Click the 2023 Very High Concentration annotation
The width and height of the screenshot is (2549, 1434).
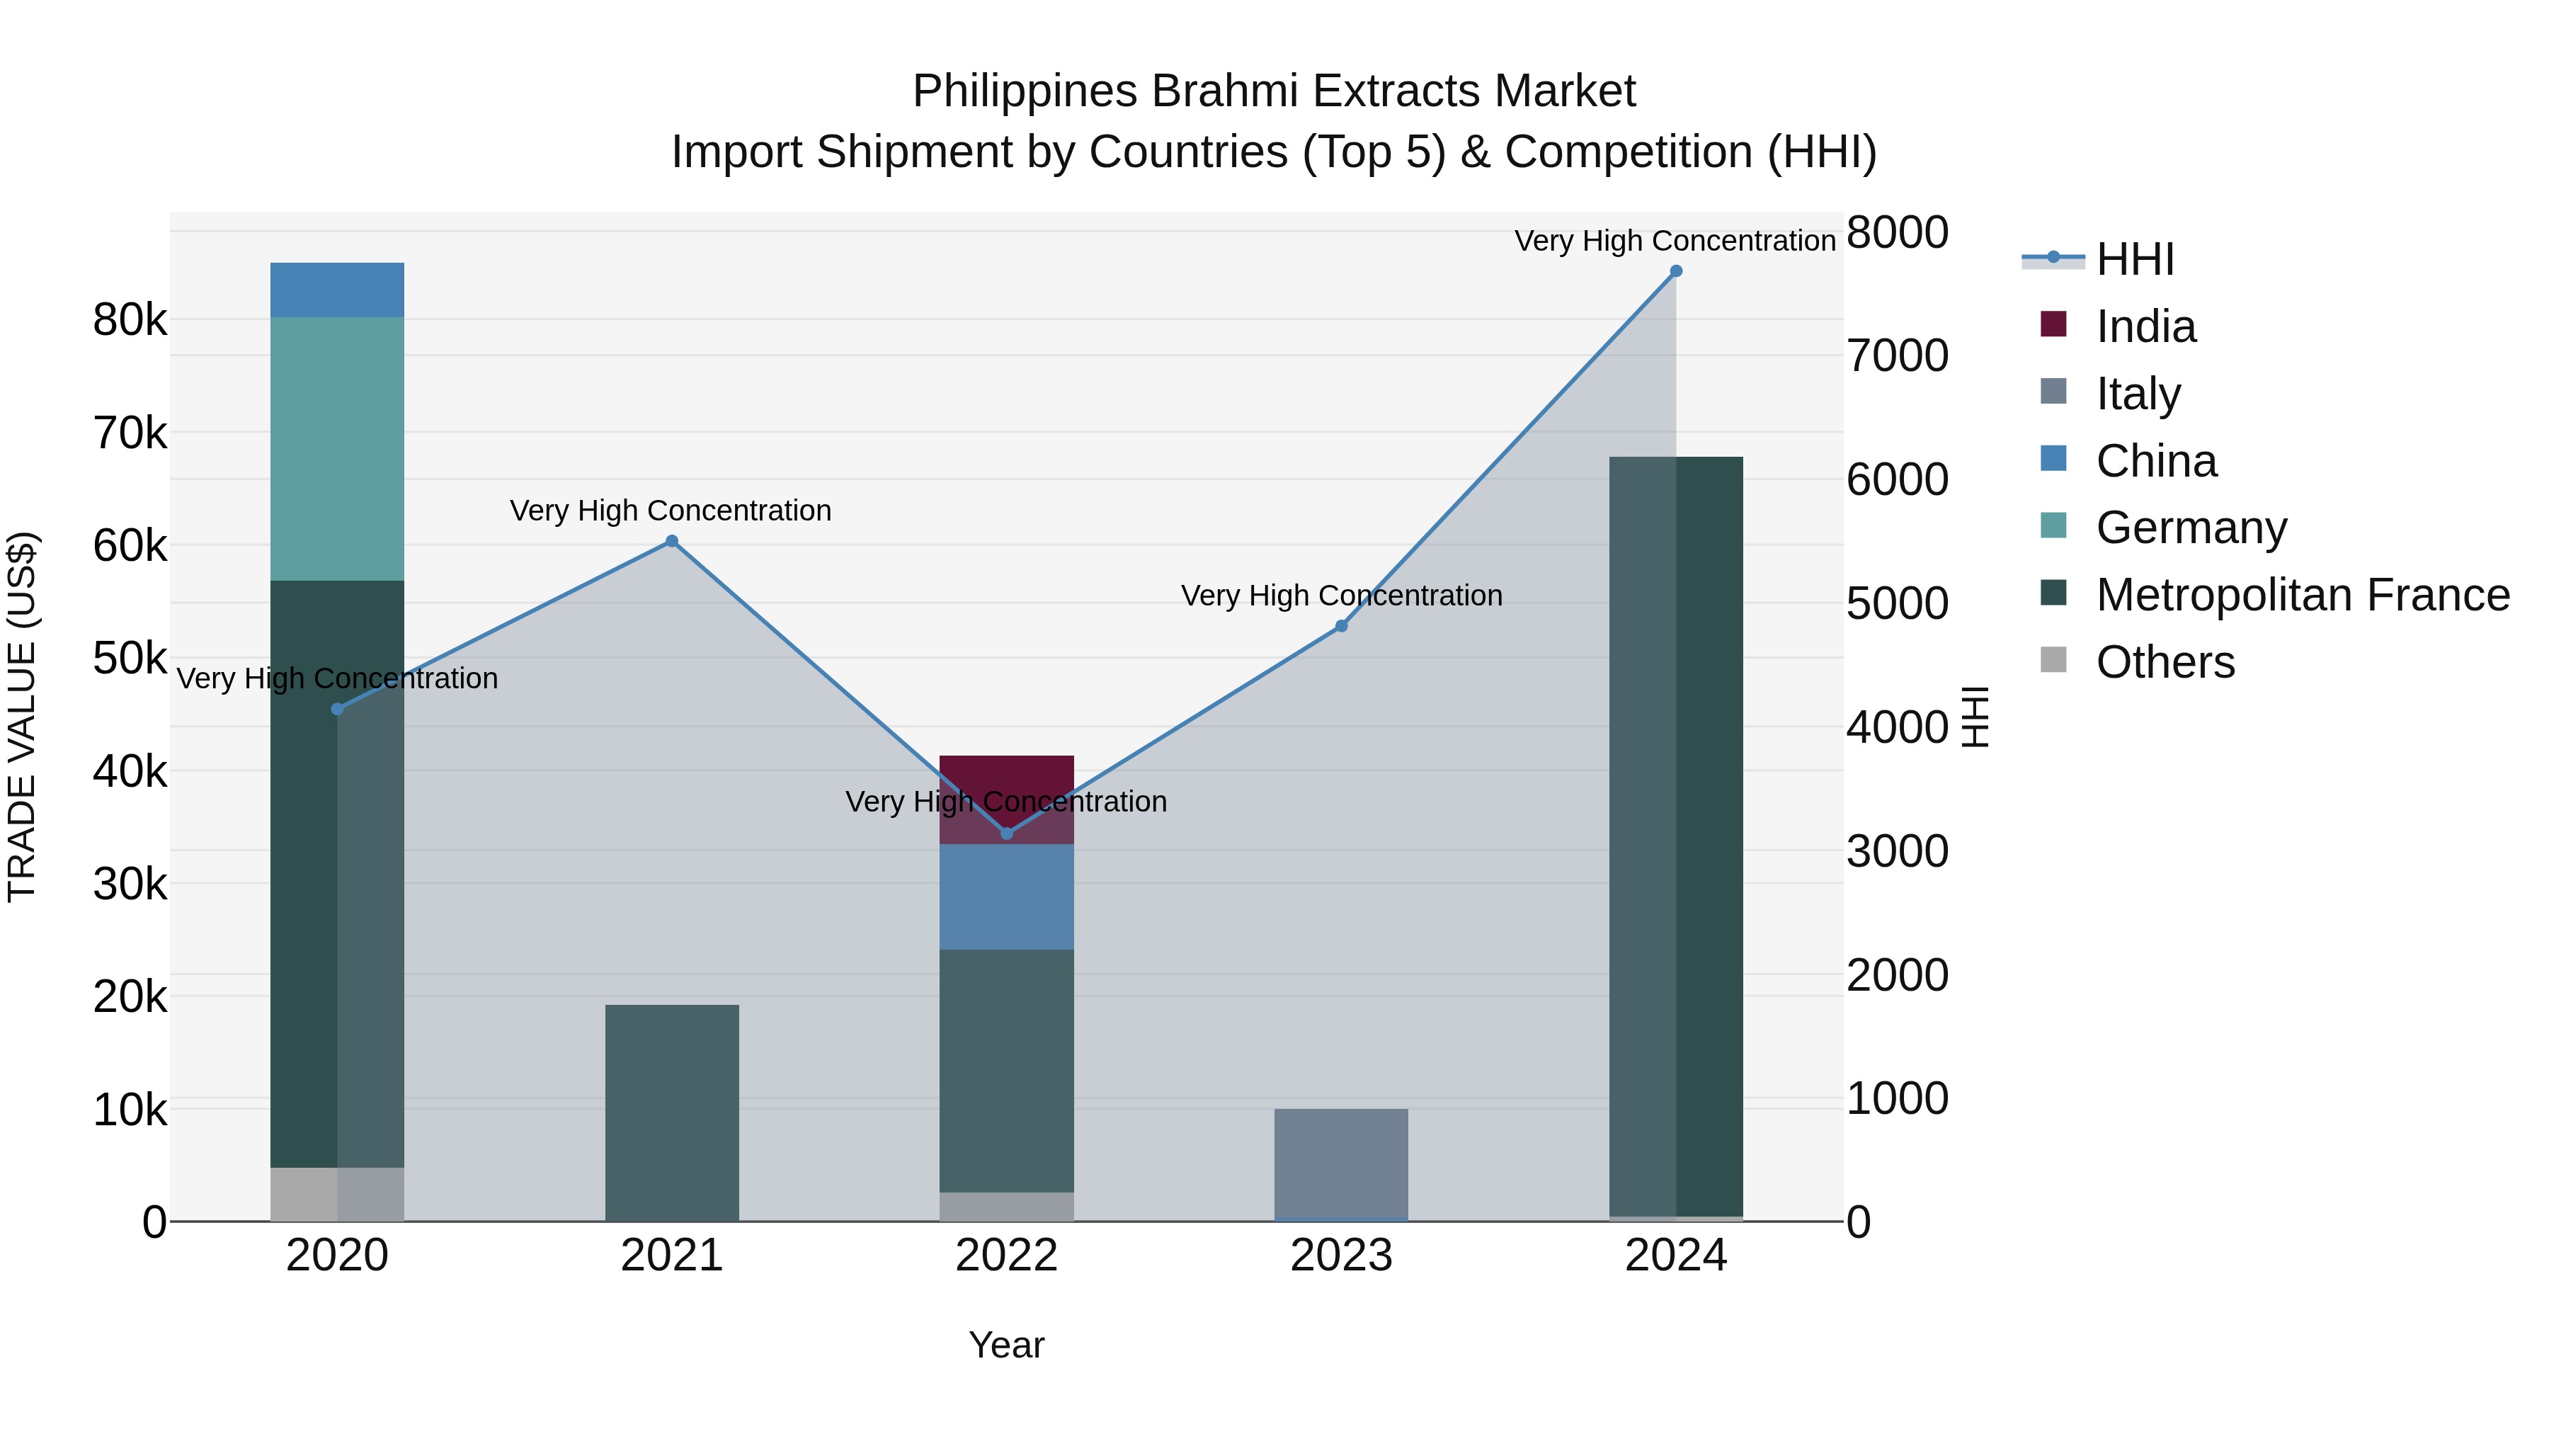coord(1342,596)
